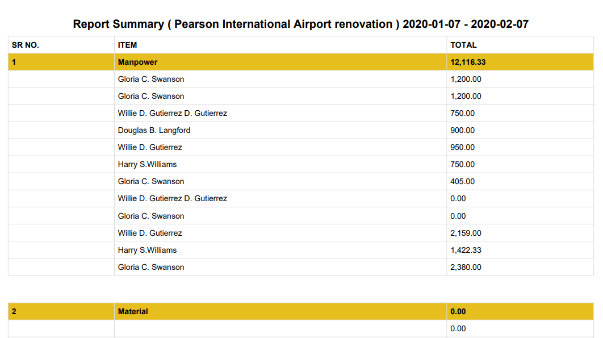Click the Manpower total 12,116.33

(468, 62)
